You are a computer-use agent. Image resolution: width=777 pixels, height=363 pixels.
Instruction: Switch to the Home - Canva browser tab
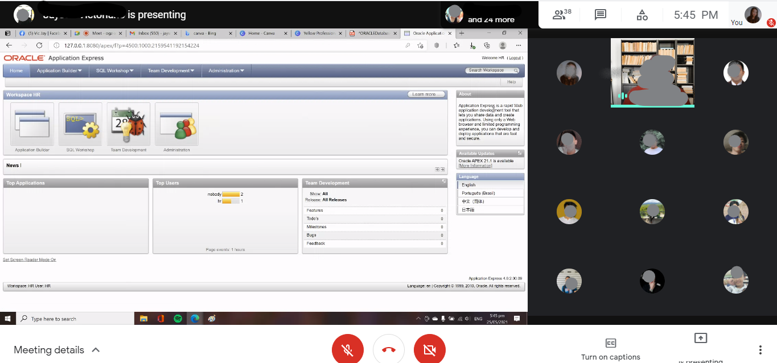[262, 33]
